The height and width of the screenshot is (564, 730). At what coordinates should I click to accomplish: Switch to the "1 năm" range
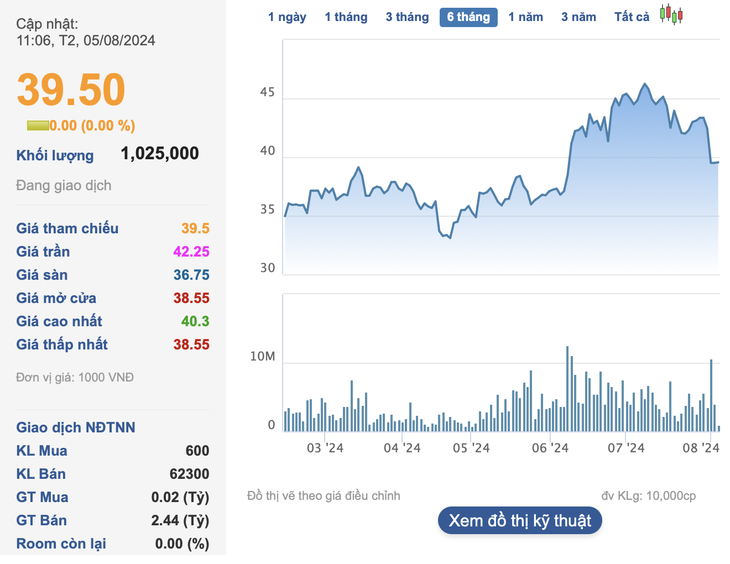point(525,17)
